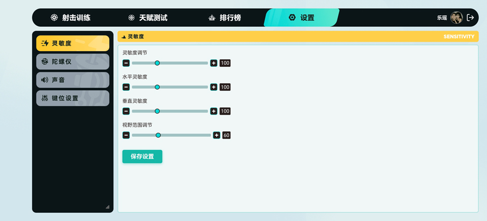Viewport: 487px width, 221px height.
Task: Click the 保存设置 button
Action: pyautogui.click(x=142, y=157)
